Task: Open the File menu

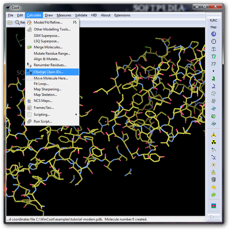Action: click(x=11, y=15)
